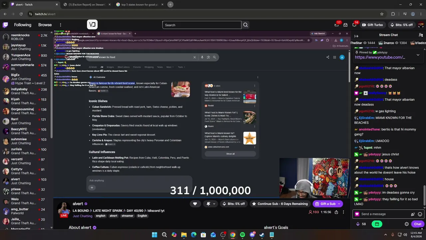Toggle the follow heart for alvert
This screenshot has height=240, width=426.
pyautogui.click(x=195, y=204)
